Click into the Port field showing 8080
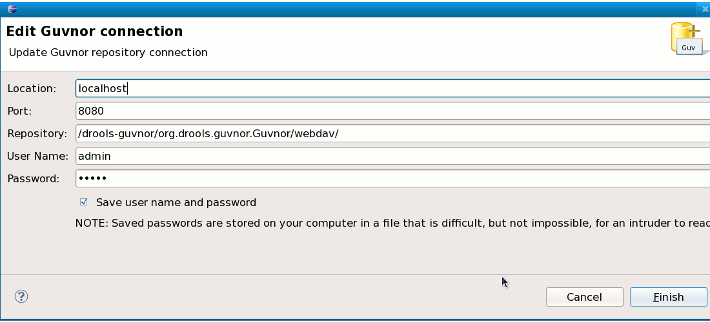This screenshot has height=322, width=710. (392, 111)
